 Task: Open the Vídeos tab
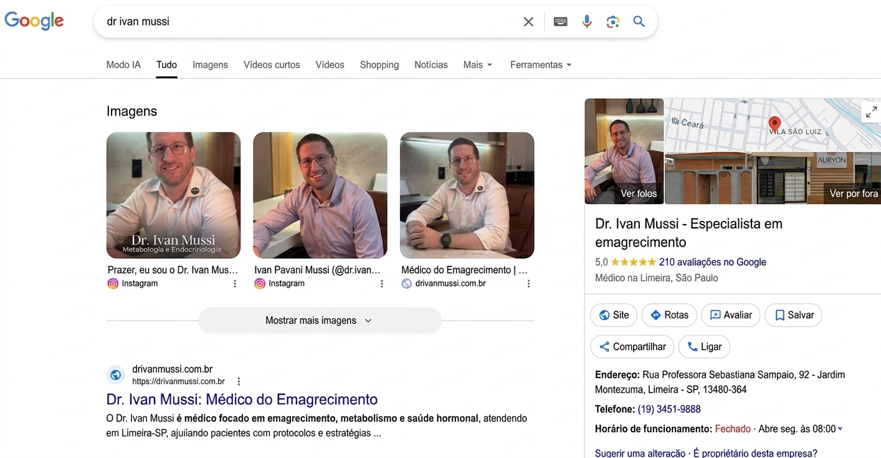[330, 65]
